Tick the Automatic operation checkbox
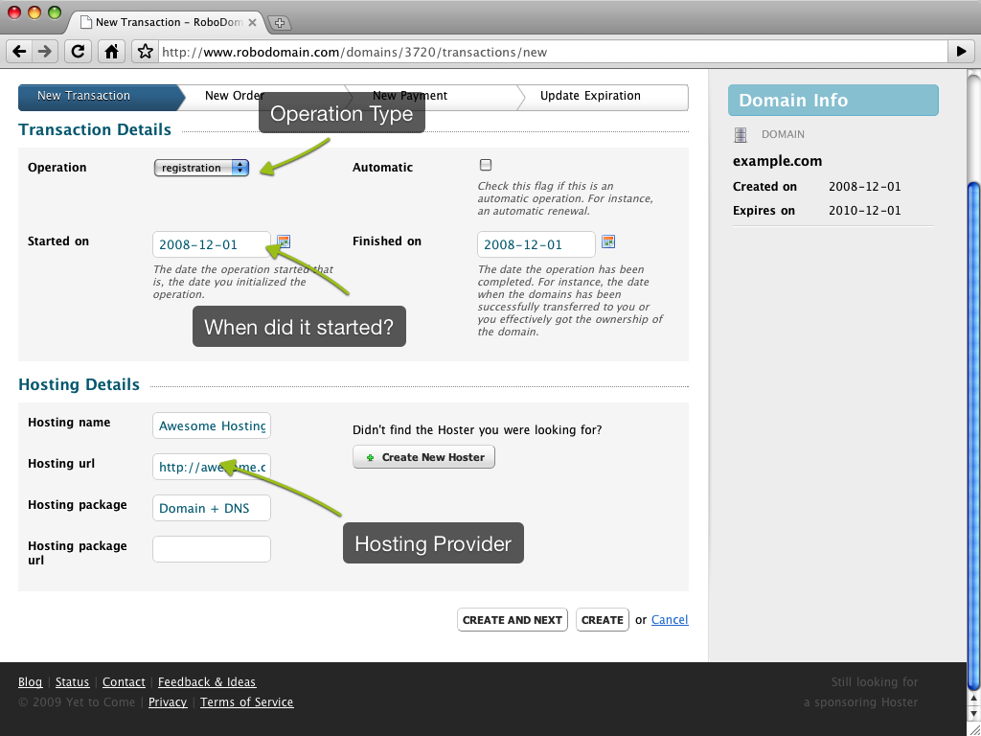This screenshot has height=736, width=981. [x=486, y=165]
